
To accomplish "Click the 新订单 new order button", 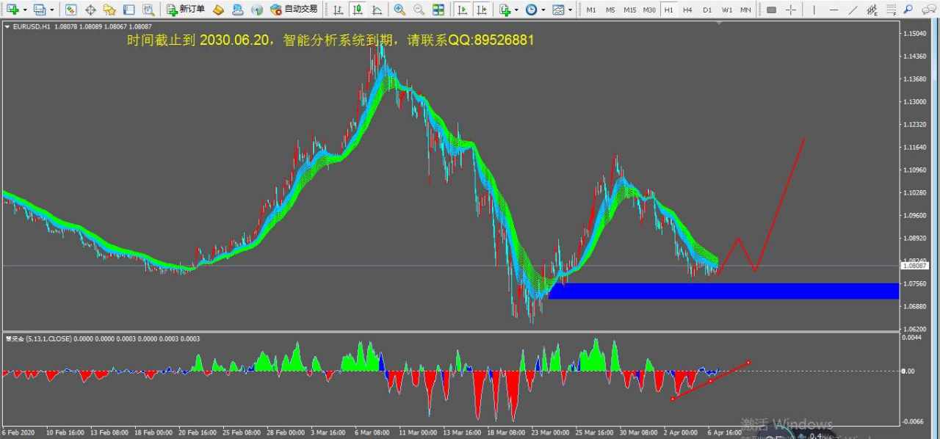I will (x=186, y=10).
